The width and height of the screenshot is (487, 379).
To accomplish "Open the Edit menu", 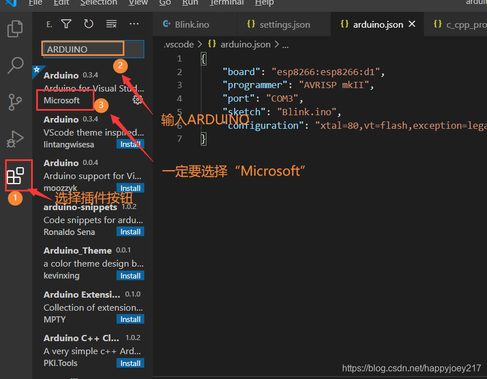I will (x=61, y=2).
